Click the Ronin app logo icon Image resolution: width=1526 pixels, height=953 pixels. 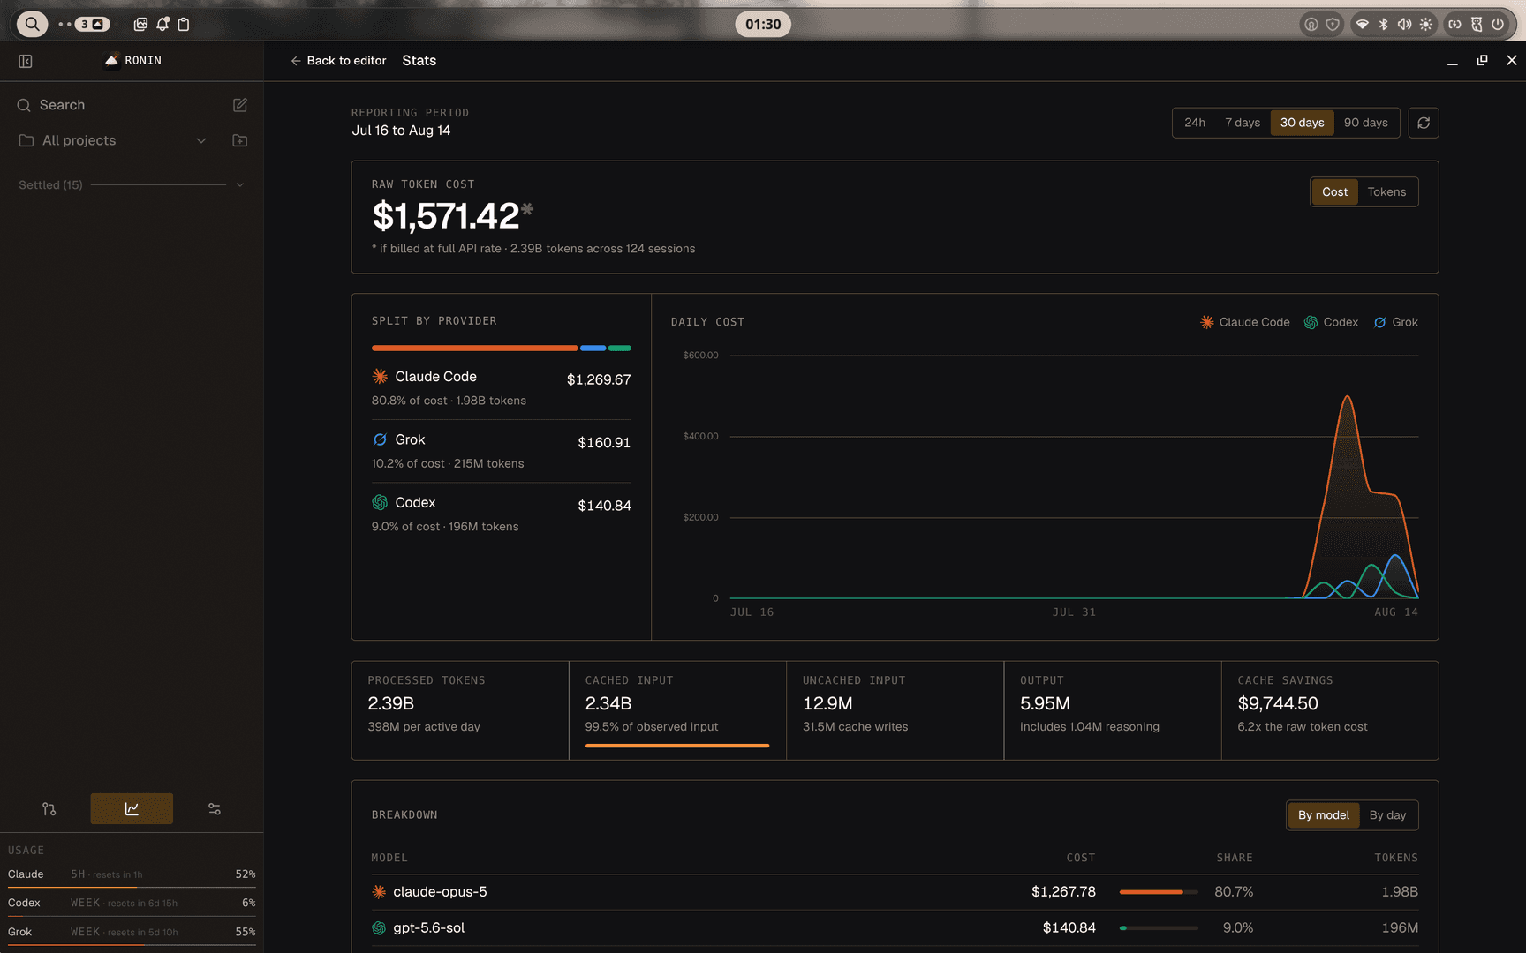[112, 60]
